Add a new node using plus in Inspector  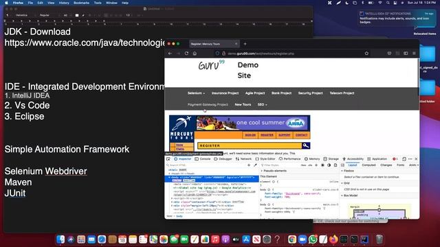(x=249, y=165)
